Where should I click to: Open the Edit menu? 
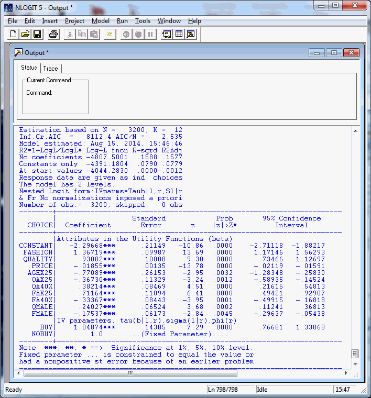(30, 21)
